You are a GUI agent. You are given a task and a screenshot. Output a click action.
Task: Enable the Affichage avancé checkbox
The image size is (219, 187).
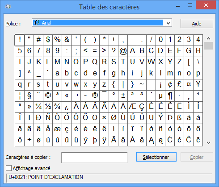[x=8, y=168]
